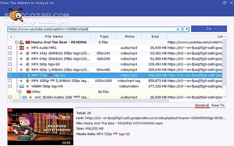Click the MP3 file type icon
The height and width of the screenshot is (146, 234).
pos(22,48)
